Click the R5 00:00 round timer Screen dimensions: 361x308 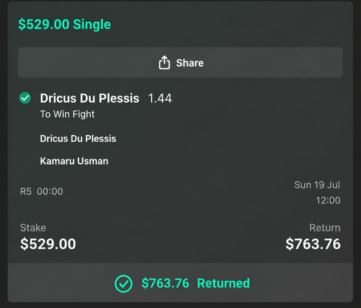tap(41, 192)
